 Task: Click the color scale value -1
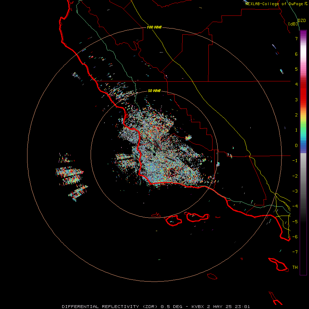pyautogui.click(x=295, y=161)
